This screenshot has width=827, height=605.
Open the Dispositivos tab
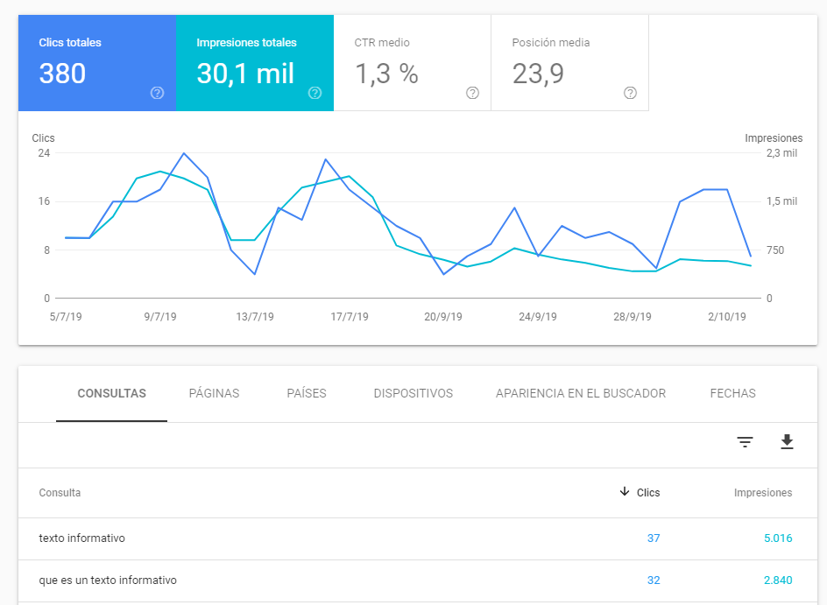pos(413,393)
